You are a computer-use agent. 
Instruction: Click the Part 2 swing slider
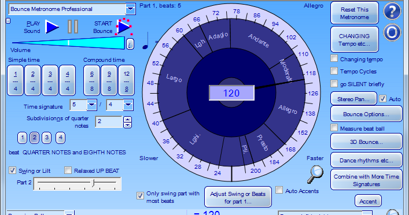click(77, 183)
